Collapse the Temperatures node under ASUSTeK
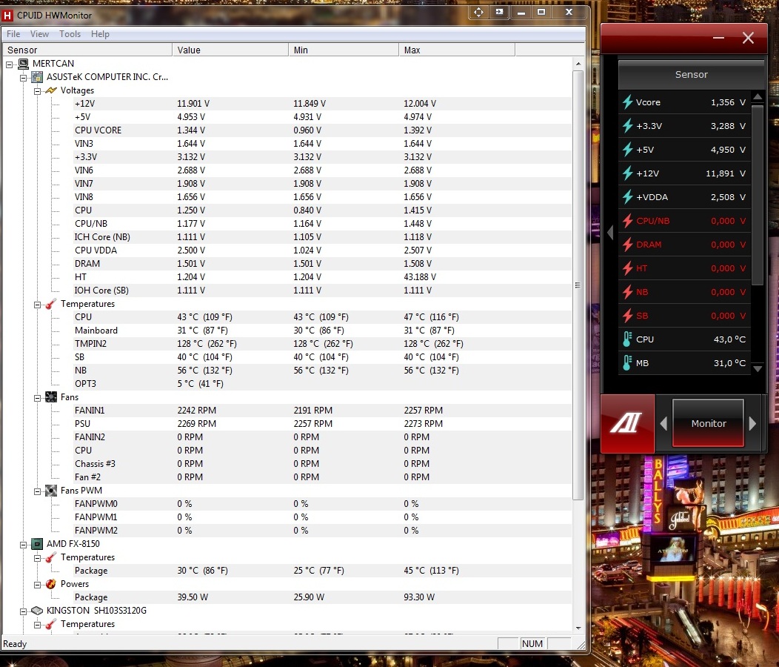Image resolution: width=779 pixels, height=667 pixels. 38,304
